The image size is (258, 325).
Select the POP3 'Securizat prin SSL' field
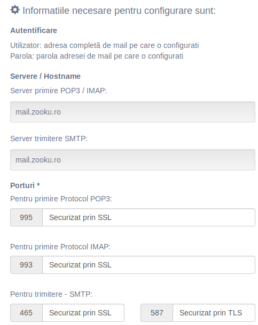(x=148, y=217)
